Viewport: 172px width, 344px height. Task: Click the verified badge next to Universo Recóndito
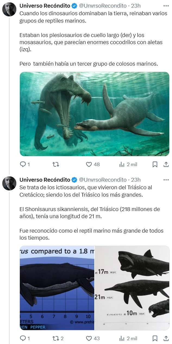click(x=74, y=5)
